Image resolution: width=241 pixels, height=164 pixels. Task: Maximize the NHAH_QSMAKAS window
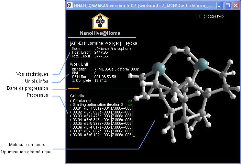point(228,6)
